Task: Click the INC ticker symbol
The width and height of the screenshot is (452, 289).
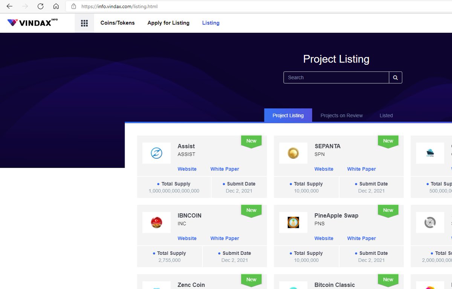Action: click(x=182, y=224)
